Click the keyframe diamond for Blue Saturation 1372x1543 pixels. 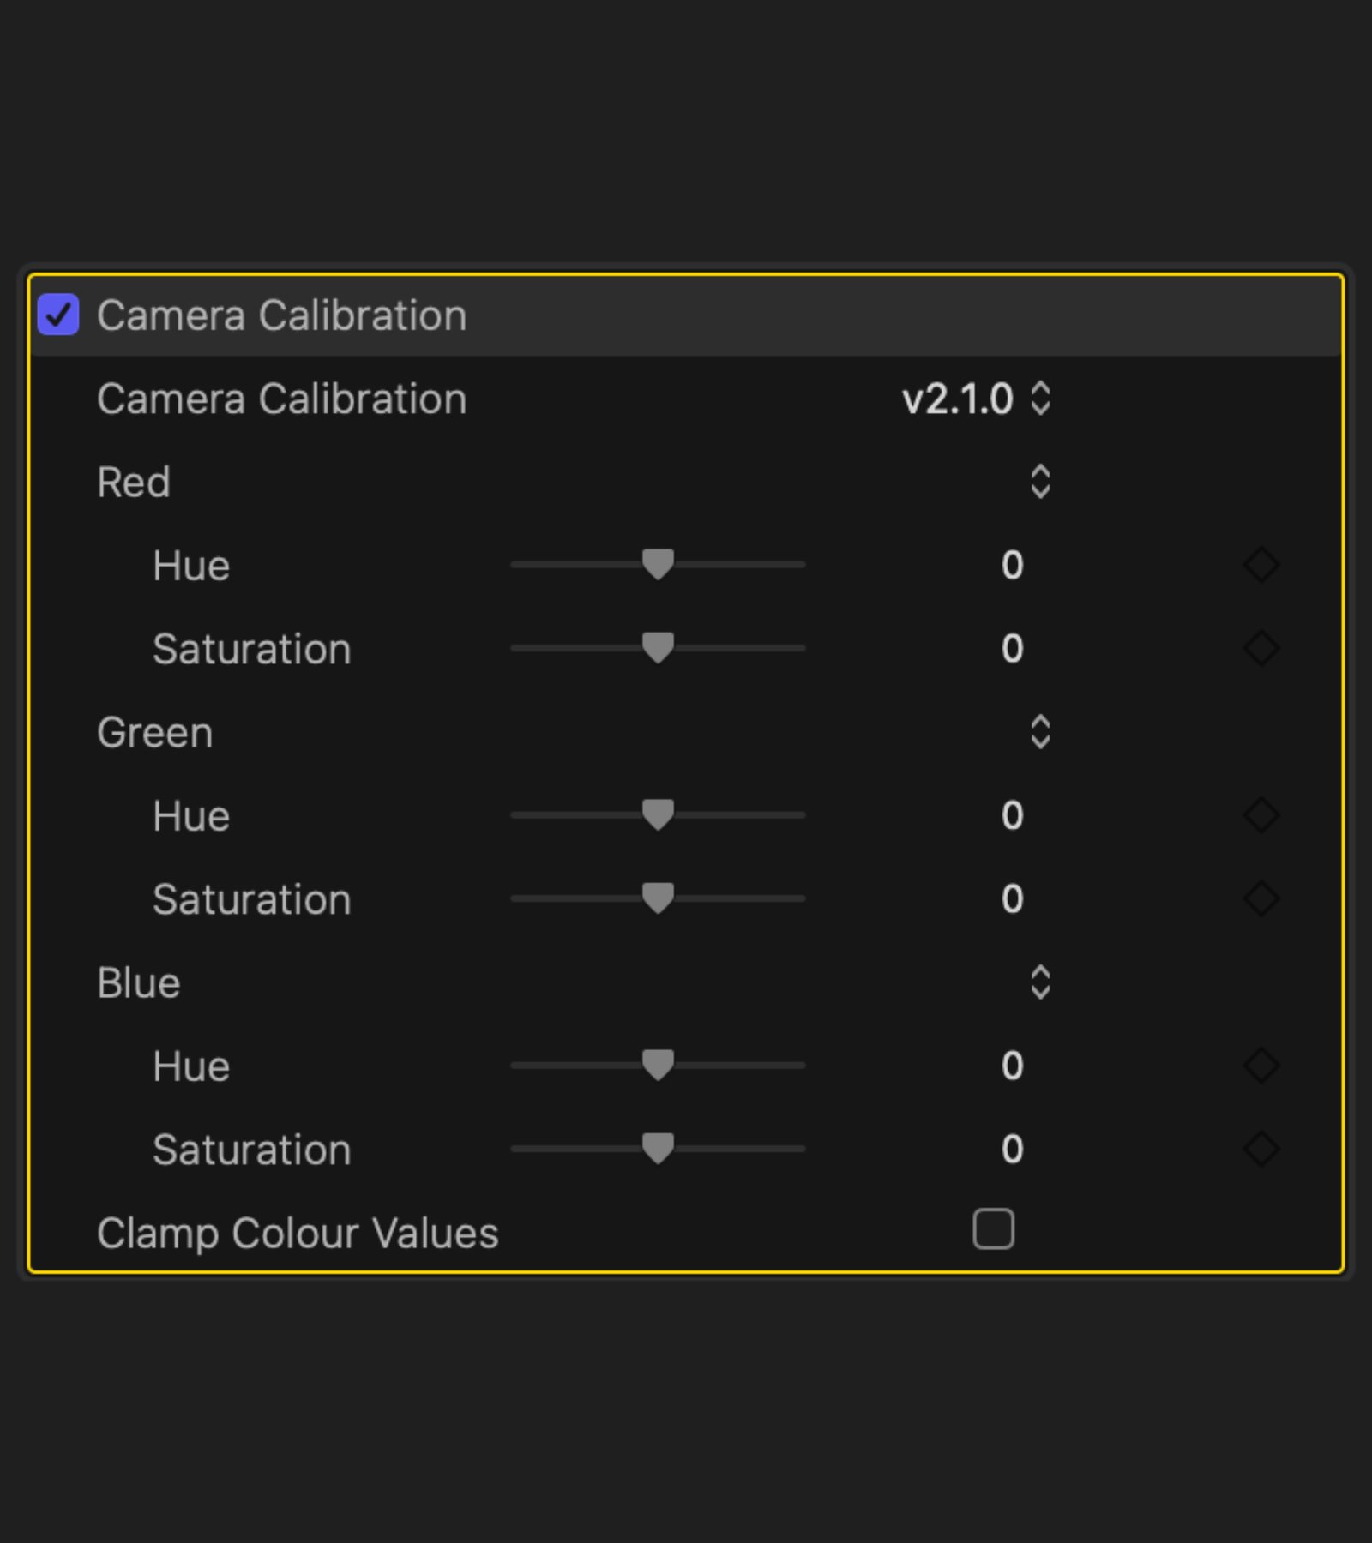click(x=1261, y=1150)
